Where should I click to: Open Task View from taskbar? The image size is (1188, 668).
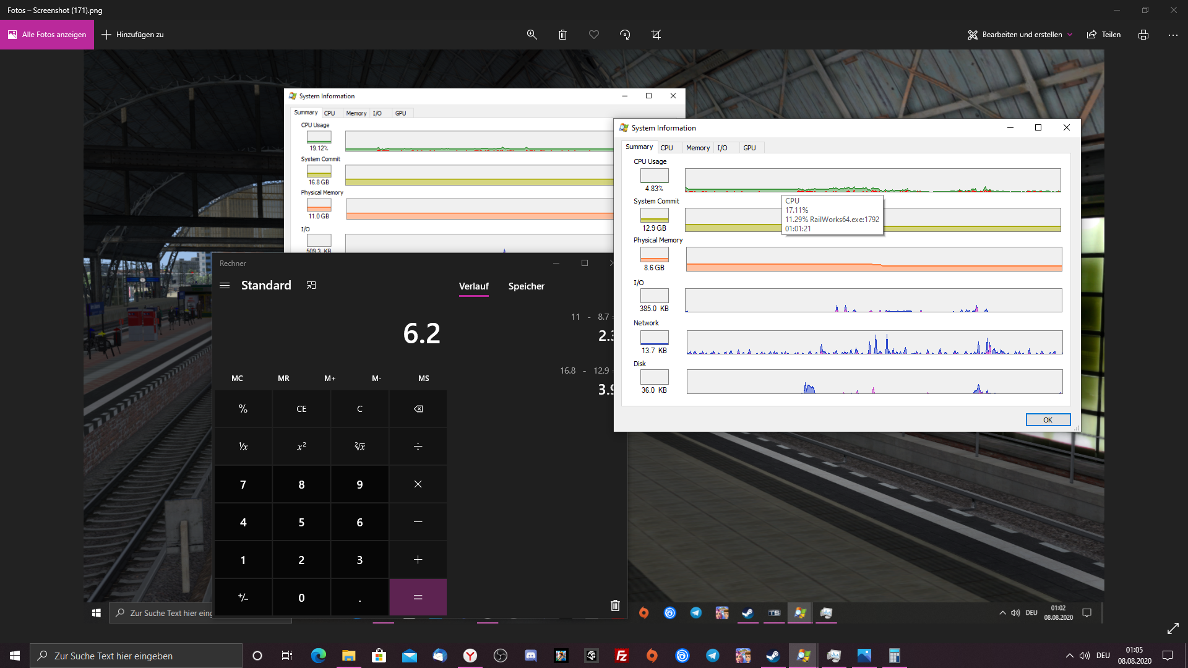coord(286,656)
